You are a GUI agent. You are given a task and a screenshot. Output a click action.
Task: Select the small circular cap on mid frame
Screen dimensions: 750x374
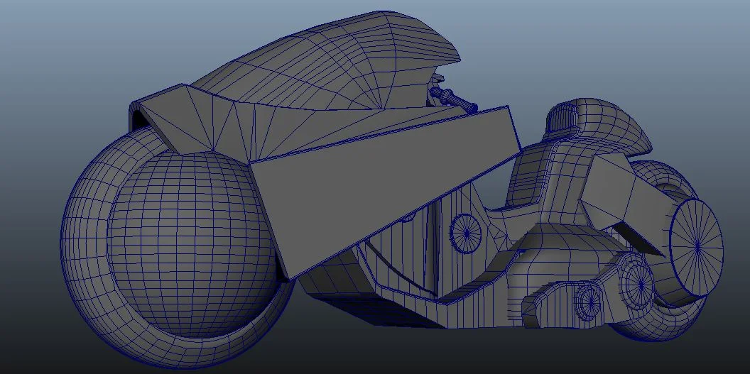466,232
